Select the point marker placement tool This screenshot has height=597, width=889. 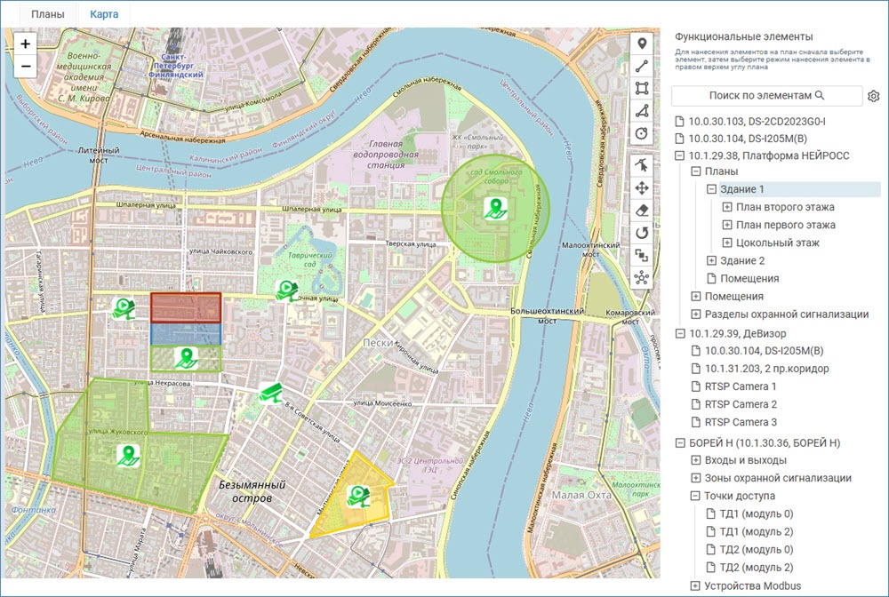coord(641,43)
